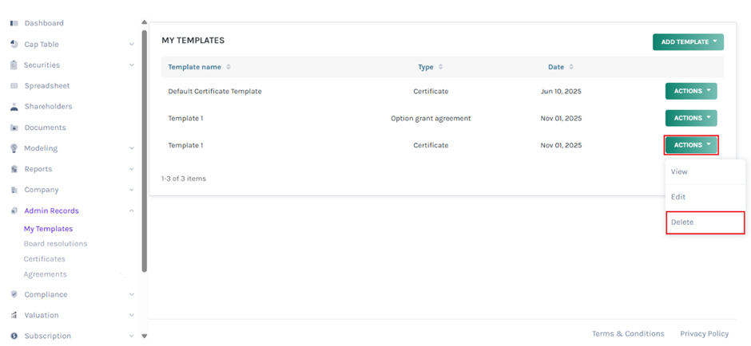751x346 pixels.
Task: Click the Cap Table pie chart icon
Action: tap(14, 44)
